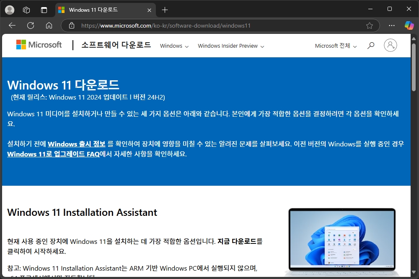Click the Windows 11 다운로드 page heading

pyautogui.click(x=63, y=85)
